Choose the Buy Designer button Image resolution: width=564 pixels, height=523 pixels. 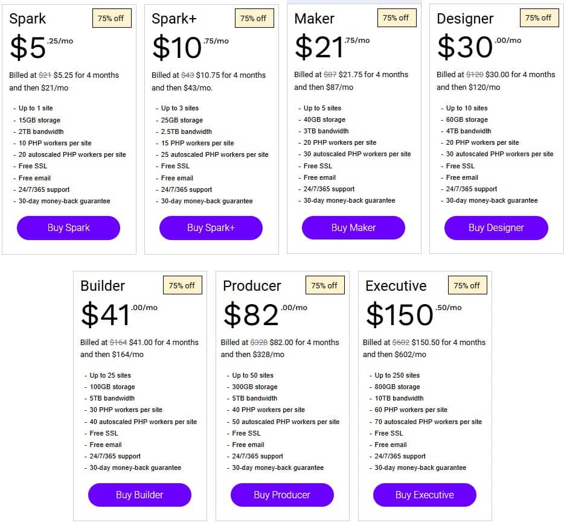pyautogui.click(x=496, y=228)
